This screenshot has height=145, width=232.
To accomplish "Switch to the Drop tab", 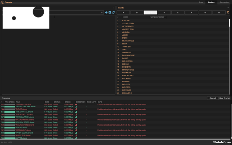I will 201,2.
